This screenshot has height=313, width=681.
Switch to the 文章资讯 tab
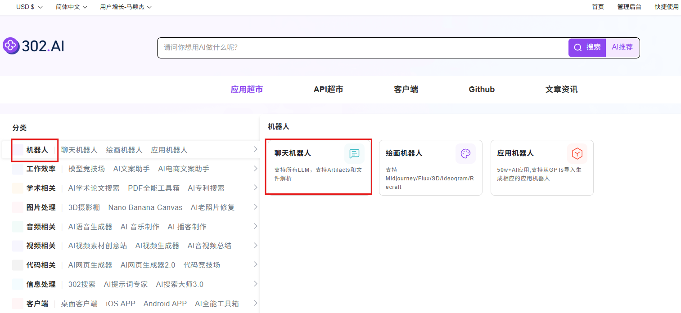(561, 89)
